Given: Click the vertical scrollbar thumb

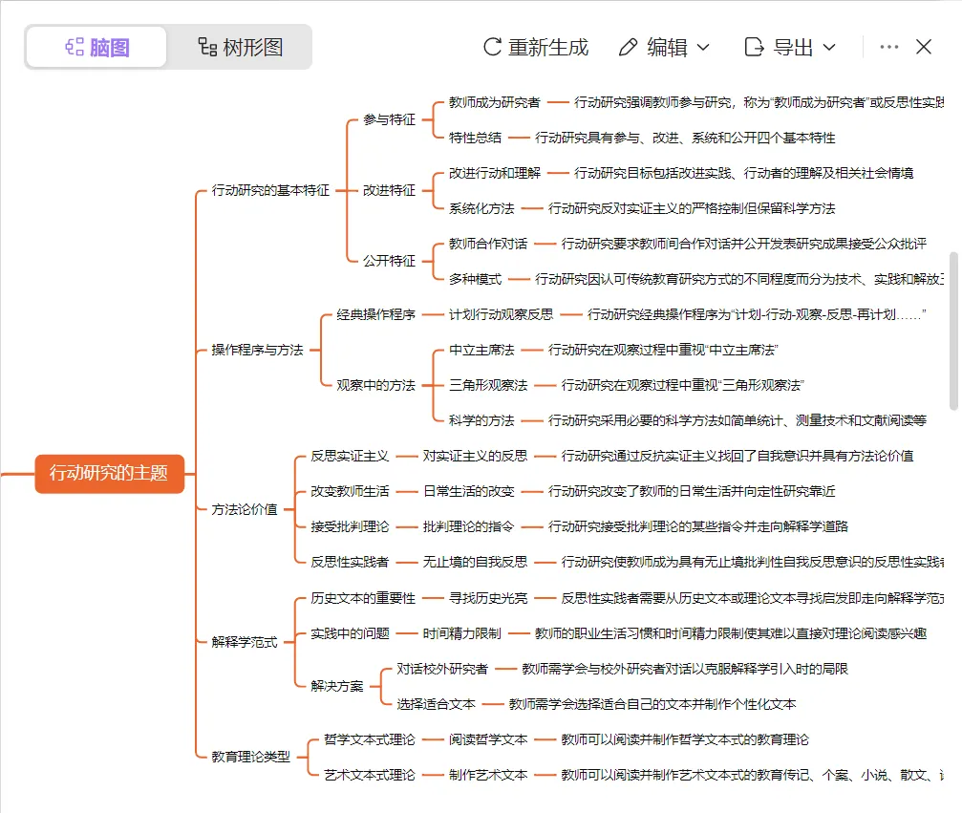Looking at the screenshot, I should pyautogui.click(x=953, y=331).
